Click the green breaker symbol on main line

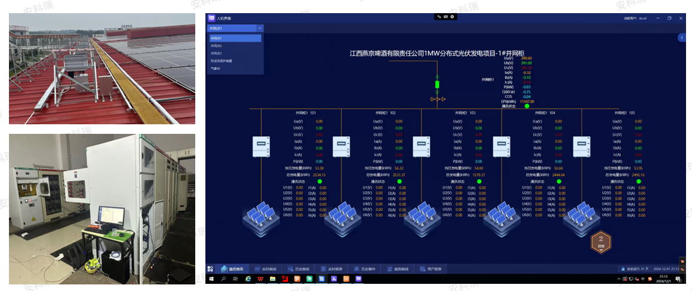point(438,84)
